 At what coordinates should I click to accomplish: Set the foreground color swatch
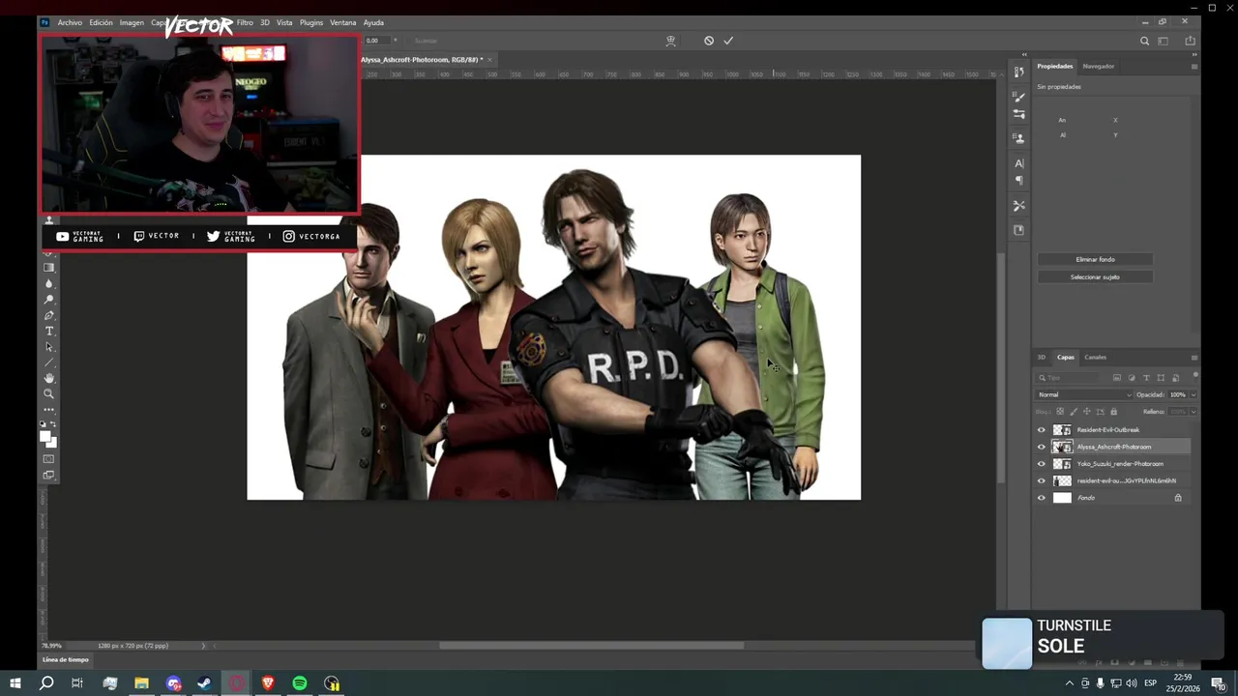(x=44, y=437)
